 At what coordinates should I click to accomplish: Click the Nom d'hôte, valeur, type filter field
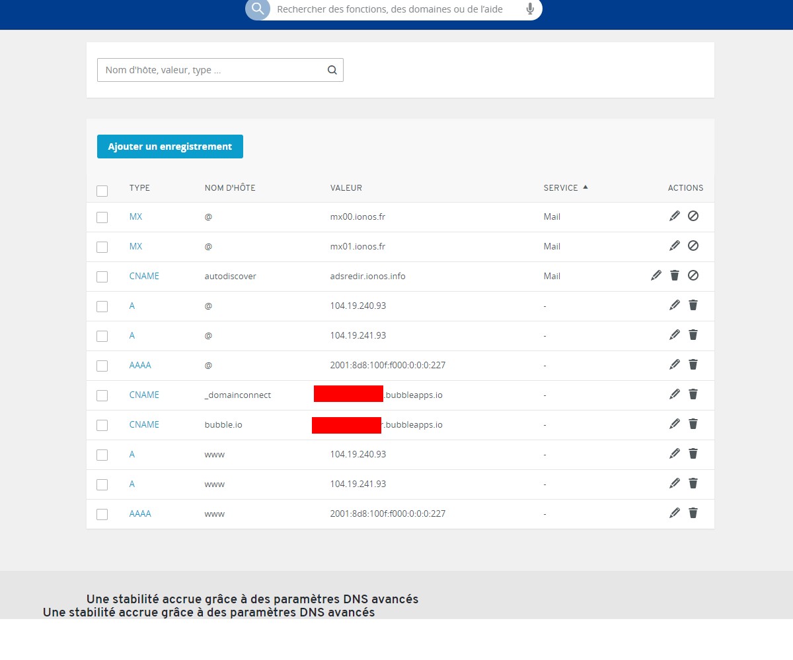pyautogui.click(x=198, y=69)
